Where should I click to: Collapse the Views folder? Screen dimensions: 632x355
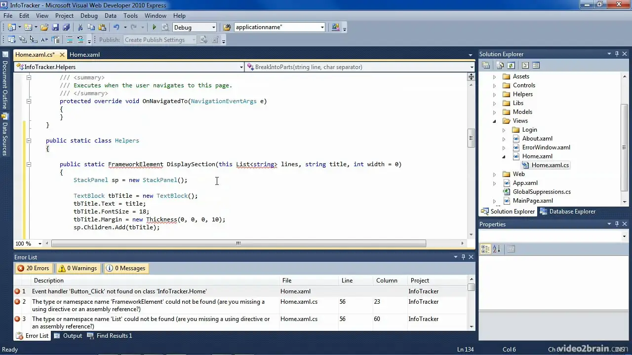[495, 121]
